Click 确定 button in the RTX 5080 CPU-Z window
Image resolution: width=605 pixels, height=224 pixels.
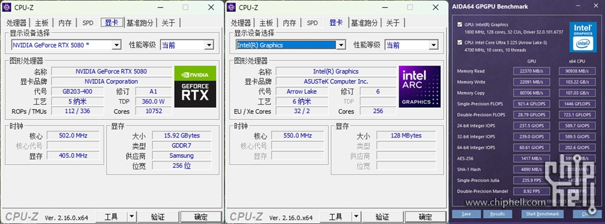coord(201,217)
